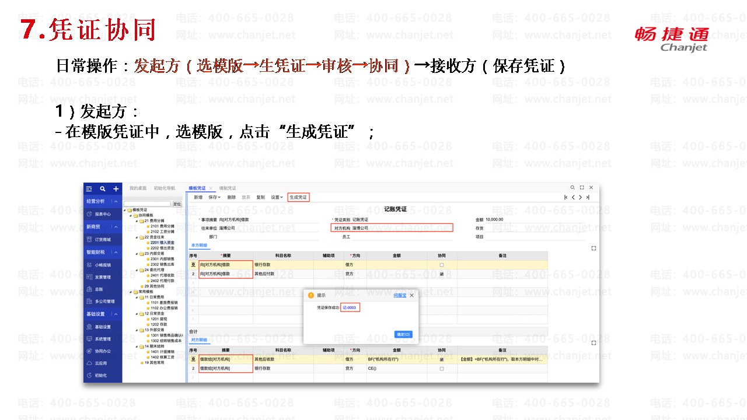Select tree item 1101 差旅费报销
Image resolution: width=747 pixels, height=420 pixels.
point(163,303)
